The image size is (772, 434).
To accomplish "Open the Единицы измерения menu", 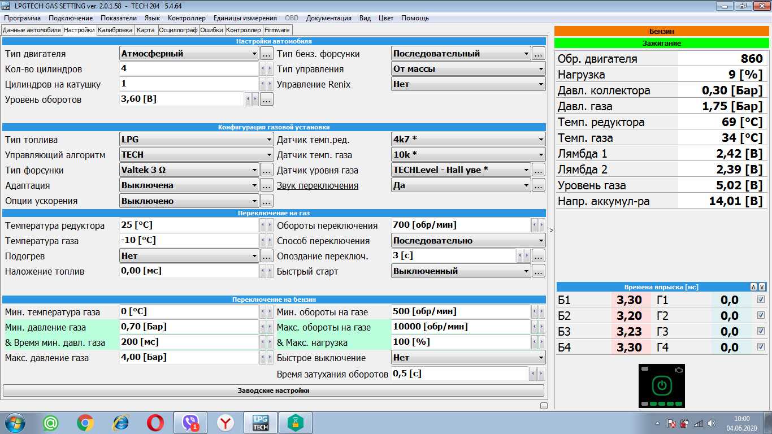I will click(x=245, y=18).
